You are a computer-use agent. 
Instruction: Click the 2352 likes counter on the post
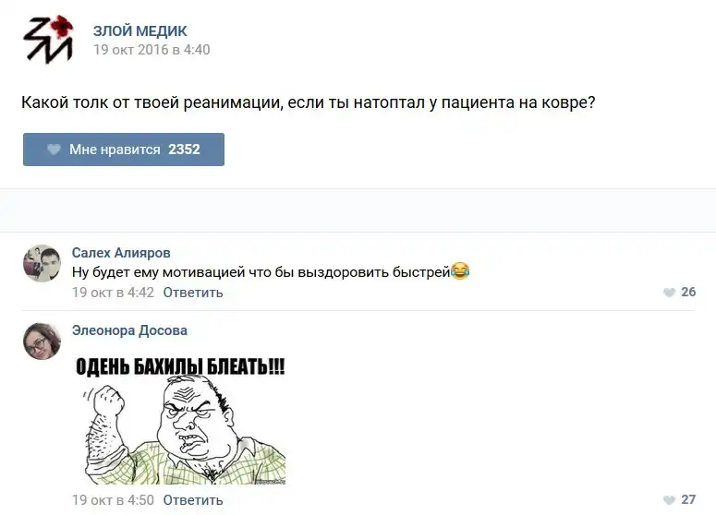pyautogui.click(x=184, y=150)
